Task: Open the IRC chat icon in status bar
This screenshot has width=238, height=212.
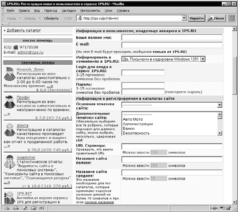Action: 42,208
